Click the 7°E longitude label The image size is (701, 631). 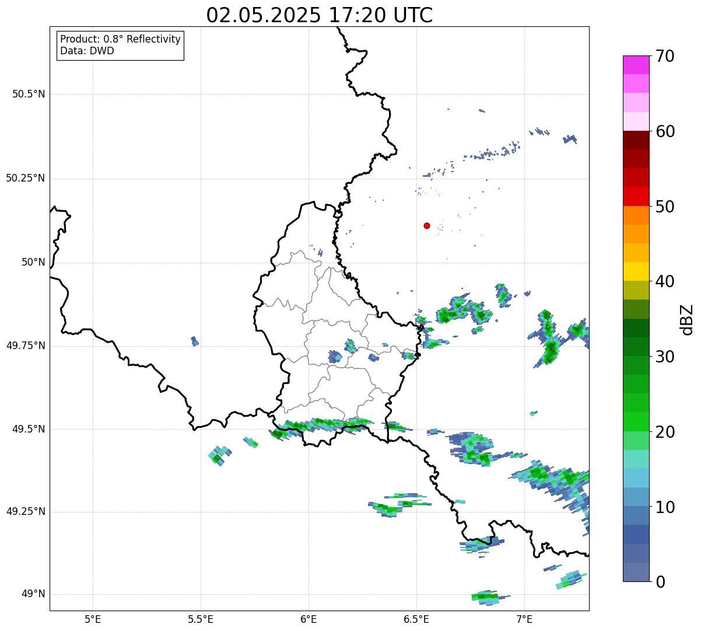click(x=525, y=619)
